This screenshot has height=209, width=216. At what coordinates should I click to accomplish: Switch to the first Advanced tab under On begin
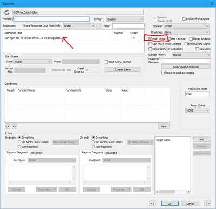click(36, 153)
